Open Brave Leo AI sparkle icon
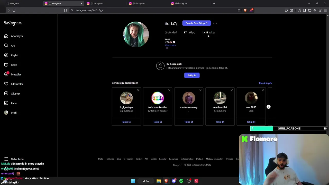329x185 pixels. [x=315, y=10]
